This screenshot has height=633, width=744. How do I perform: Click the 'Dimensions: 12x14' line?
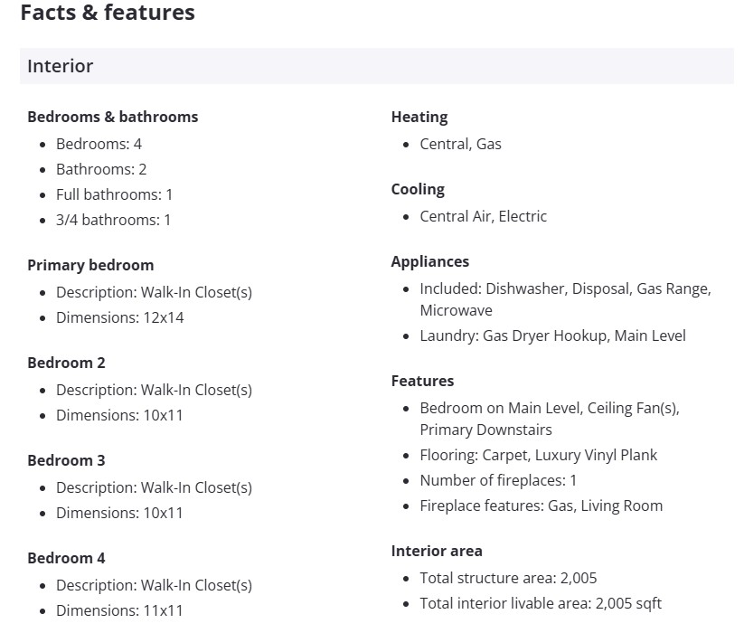[x=119, y=317]
